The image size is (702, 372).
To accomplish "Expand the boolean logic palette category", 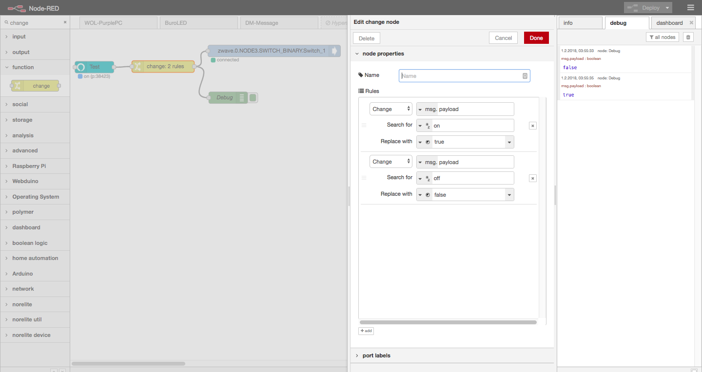I will click(35, 243).
